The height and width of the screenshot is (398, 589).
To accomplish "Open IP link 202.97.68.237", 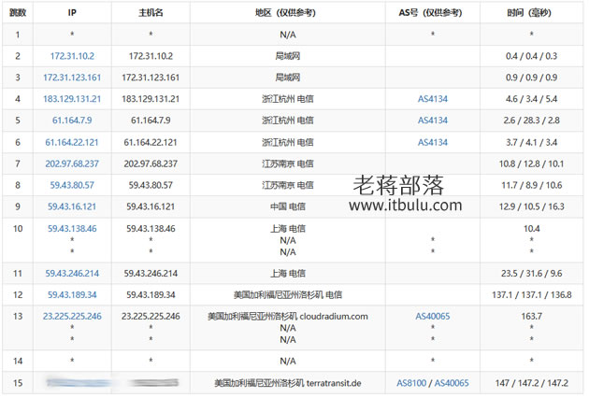I will 72,163.
